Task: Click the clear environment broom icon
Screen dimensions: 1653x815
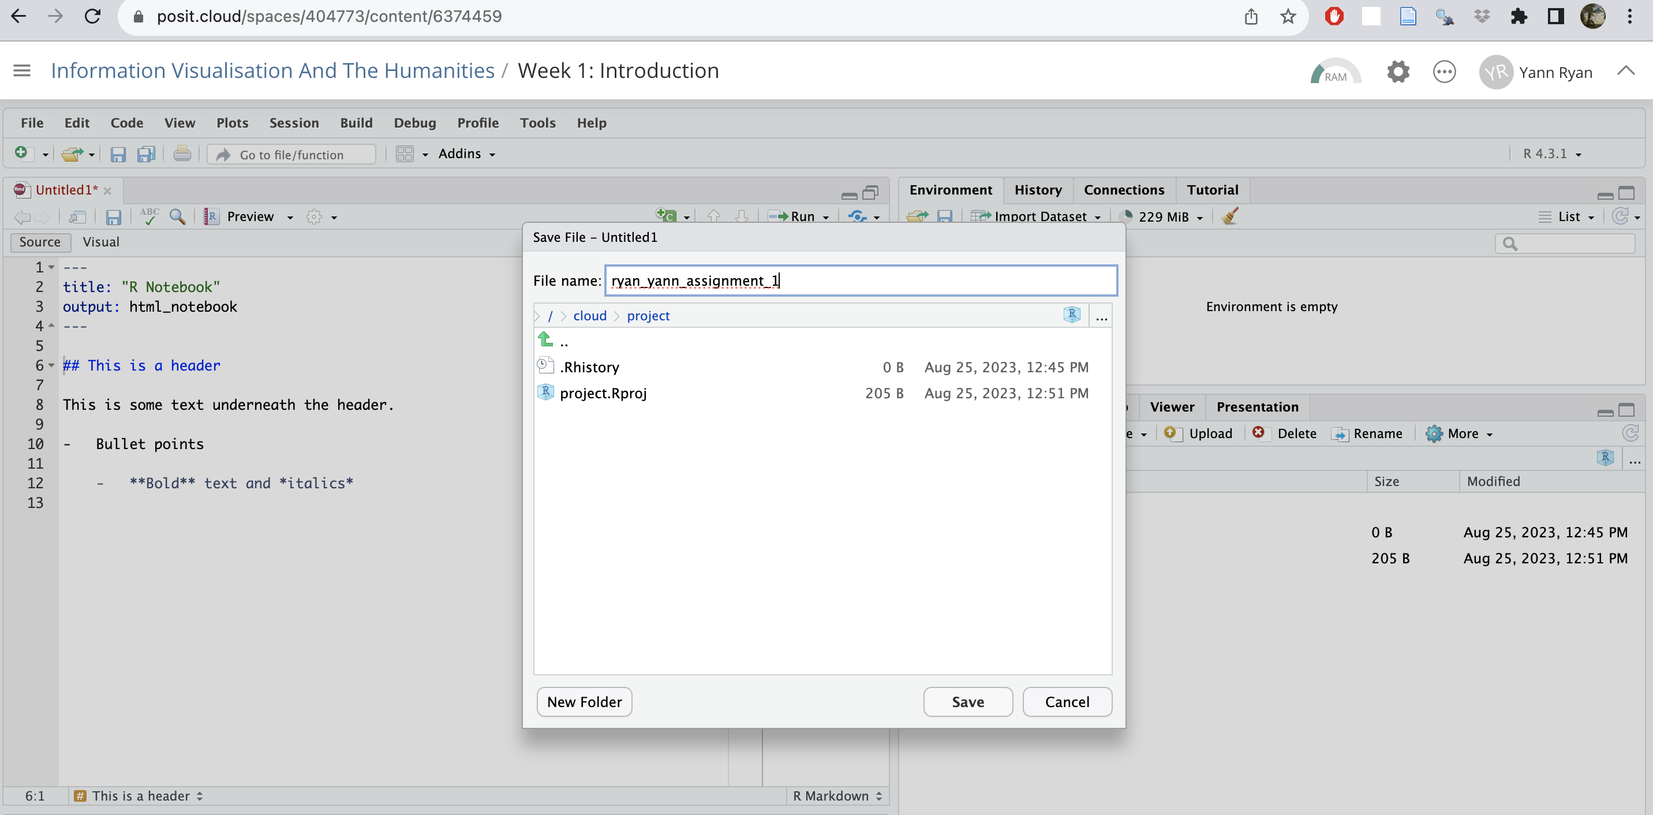Action: click(x=1229, y=216)
